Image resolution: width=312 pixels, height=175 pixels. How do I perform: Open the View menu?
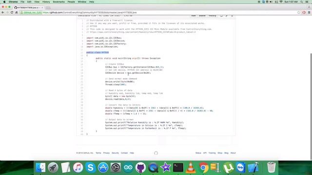[37, 2]
